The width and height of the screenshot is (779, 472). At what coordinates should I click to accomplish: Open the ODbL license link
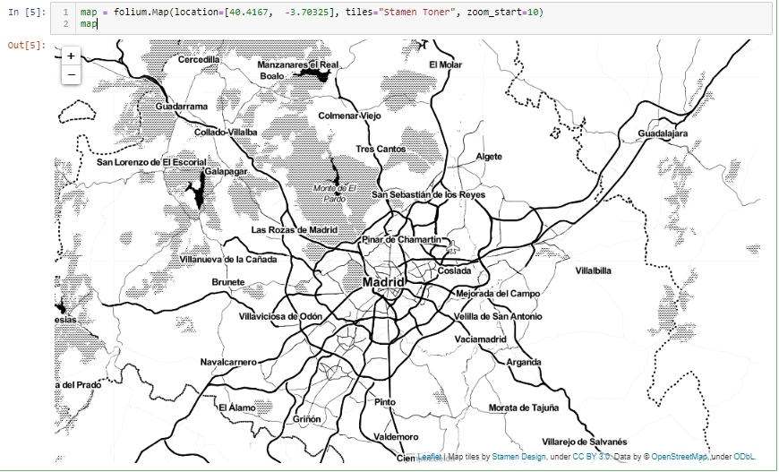click(x=744, y=457)
